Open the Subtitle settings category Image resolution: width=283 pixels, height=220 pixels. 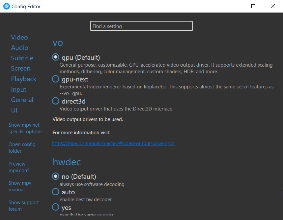point(22,58)
